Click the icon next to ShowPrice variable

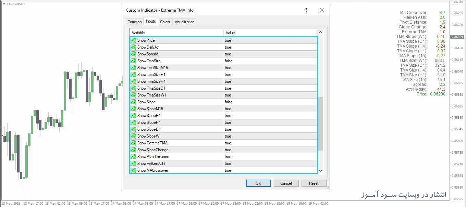[133, 40]
